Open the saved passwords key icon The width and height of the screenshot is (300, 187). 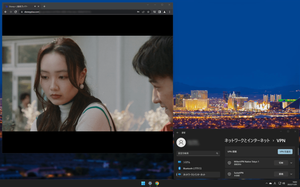coord(138,12)
